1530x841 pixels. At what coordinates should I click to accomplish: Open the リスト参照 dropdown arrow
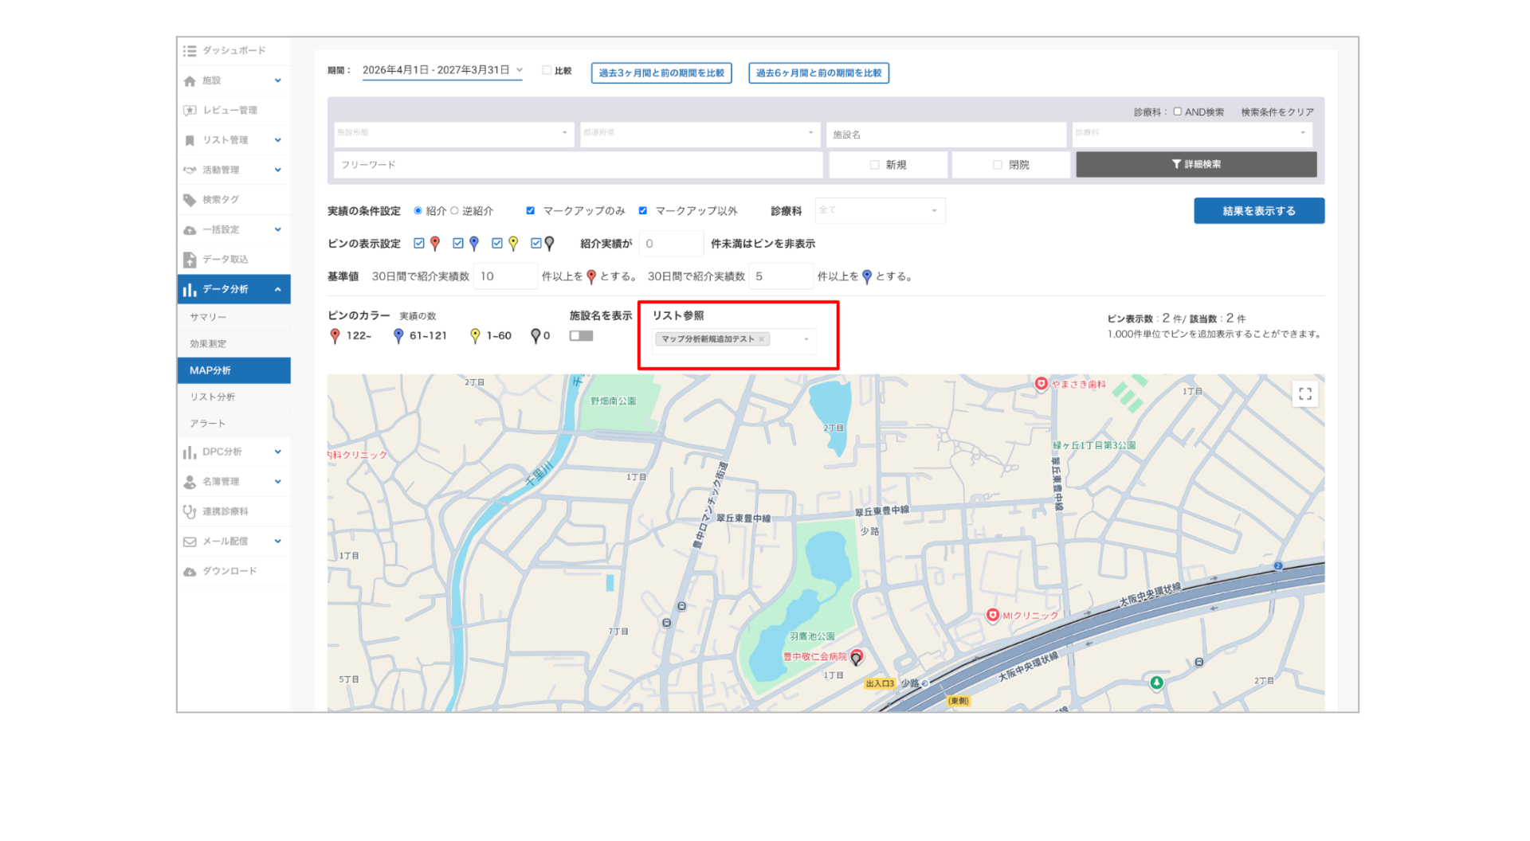point(806,340)
